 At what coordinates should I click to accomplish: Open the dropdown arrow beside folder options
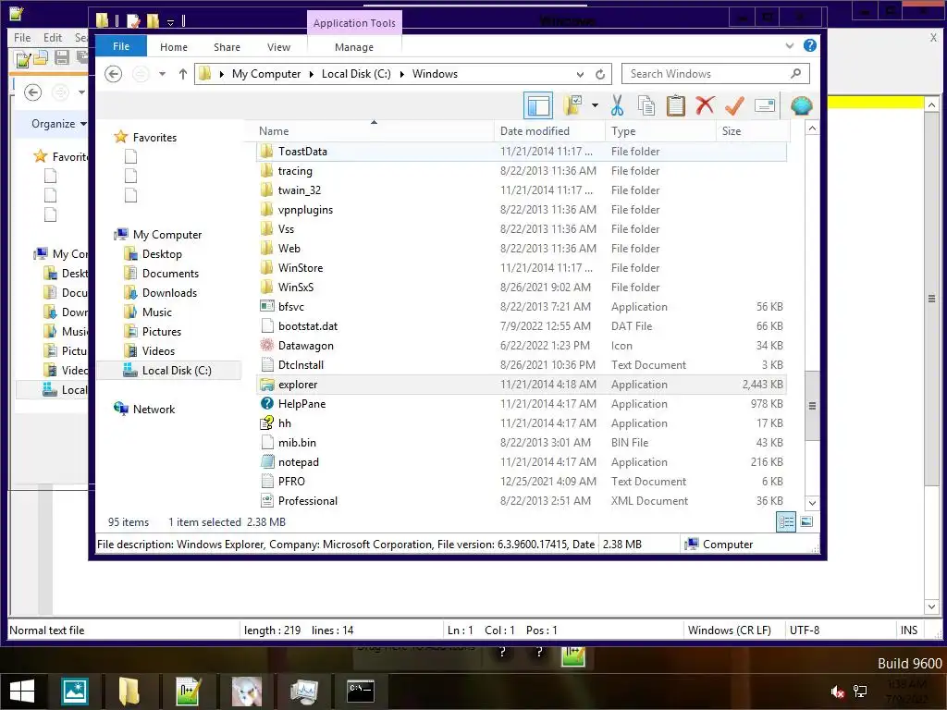coord(595,105)
